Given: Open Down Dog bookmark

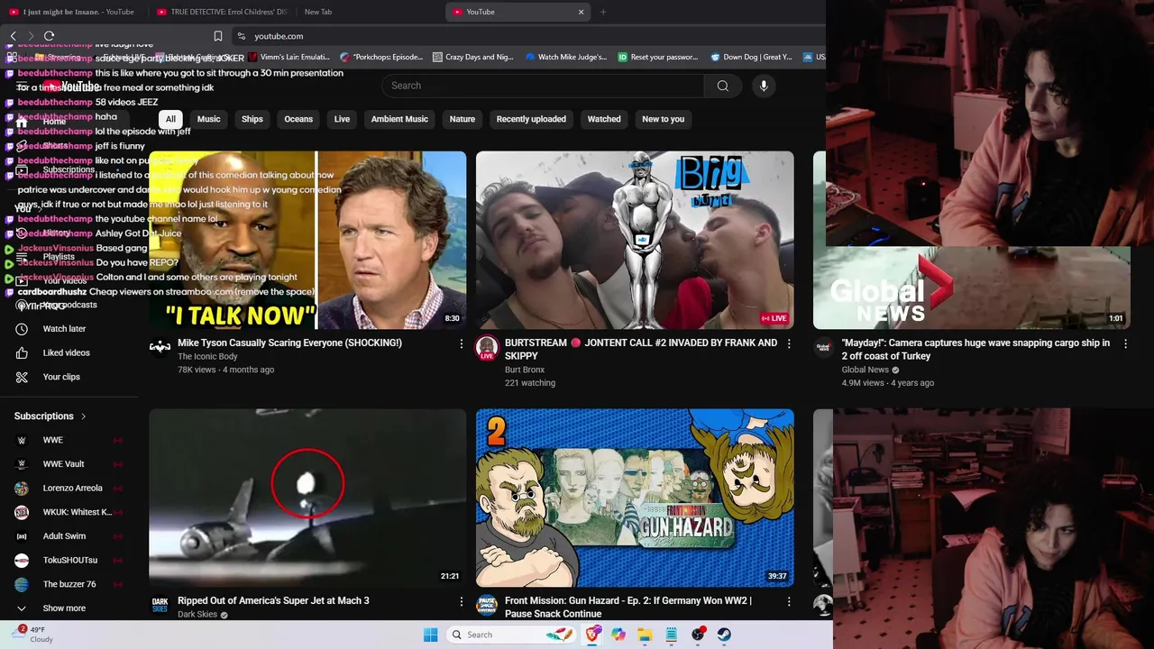Looking at the screenshot, I should [750, 57].
